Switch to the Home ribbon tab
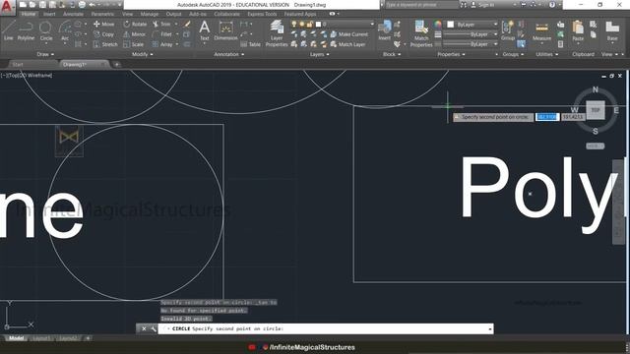The height and width of the screenshot is (354, 630). coord(29,14)
